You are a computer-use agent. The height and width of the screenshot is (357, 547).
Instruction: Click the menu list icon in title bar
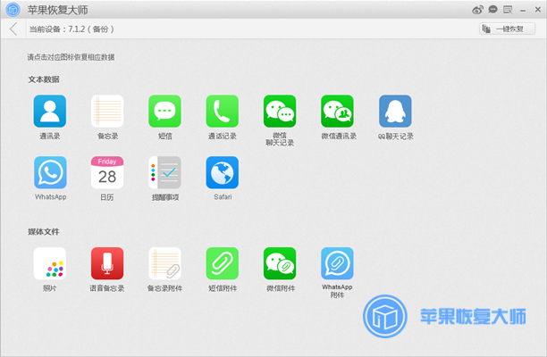click(x=508, y=10)
